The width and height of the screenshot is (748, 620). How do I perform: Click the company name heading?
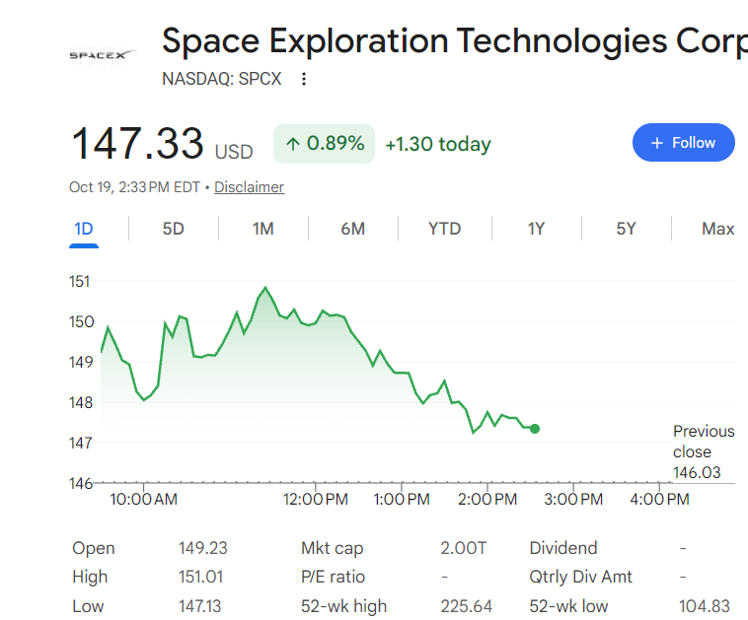455,41
